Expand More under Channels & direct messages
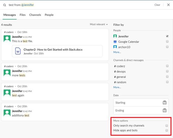173x138 pixels. pos(117,87)
